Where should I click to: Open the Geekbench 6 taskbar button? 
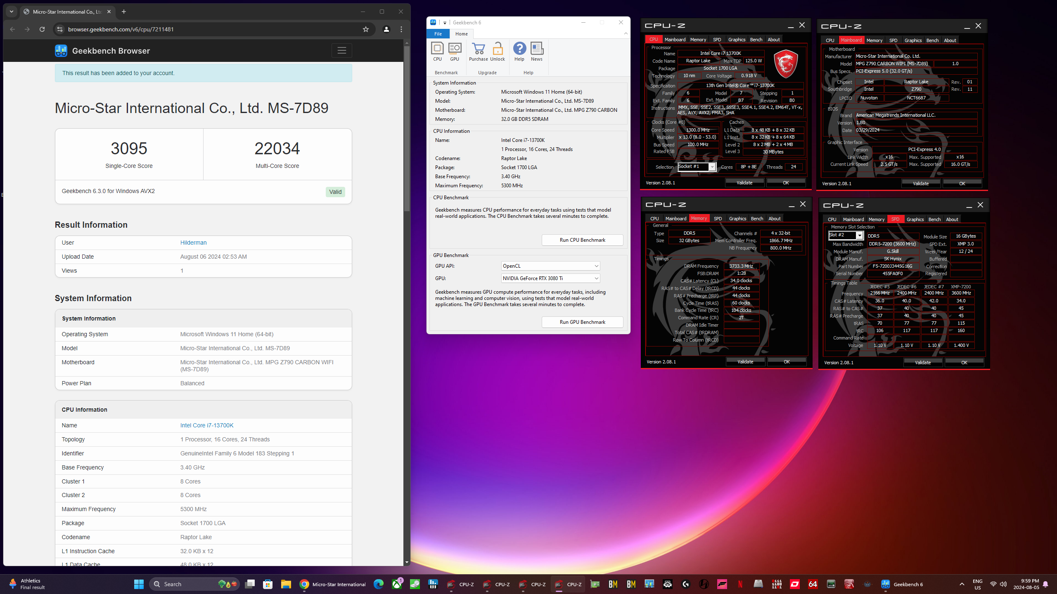pos(902,584)
